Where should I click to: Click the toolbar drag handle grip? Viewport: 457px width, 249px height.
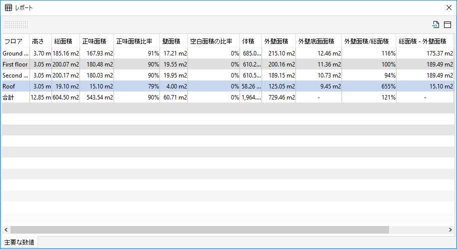pyautogui.click(x=16, y=25)
